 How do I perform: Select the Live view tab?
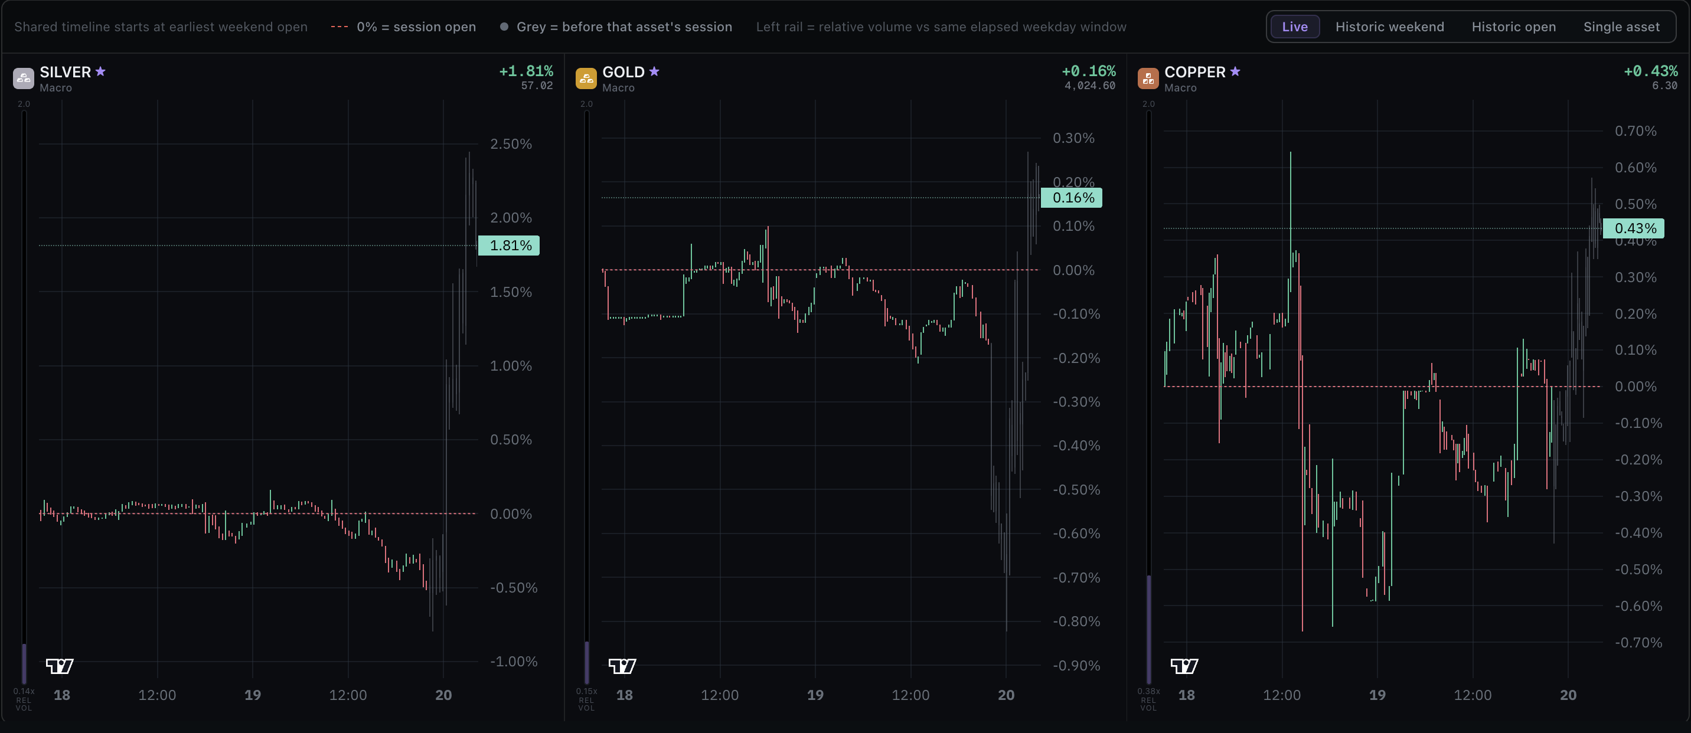[1294, 27]
